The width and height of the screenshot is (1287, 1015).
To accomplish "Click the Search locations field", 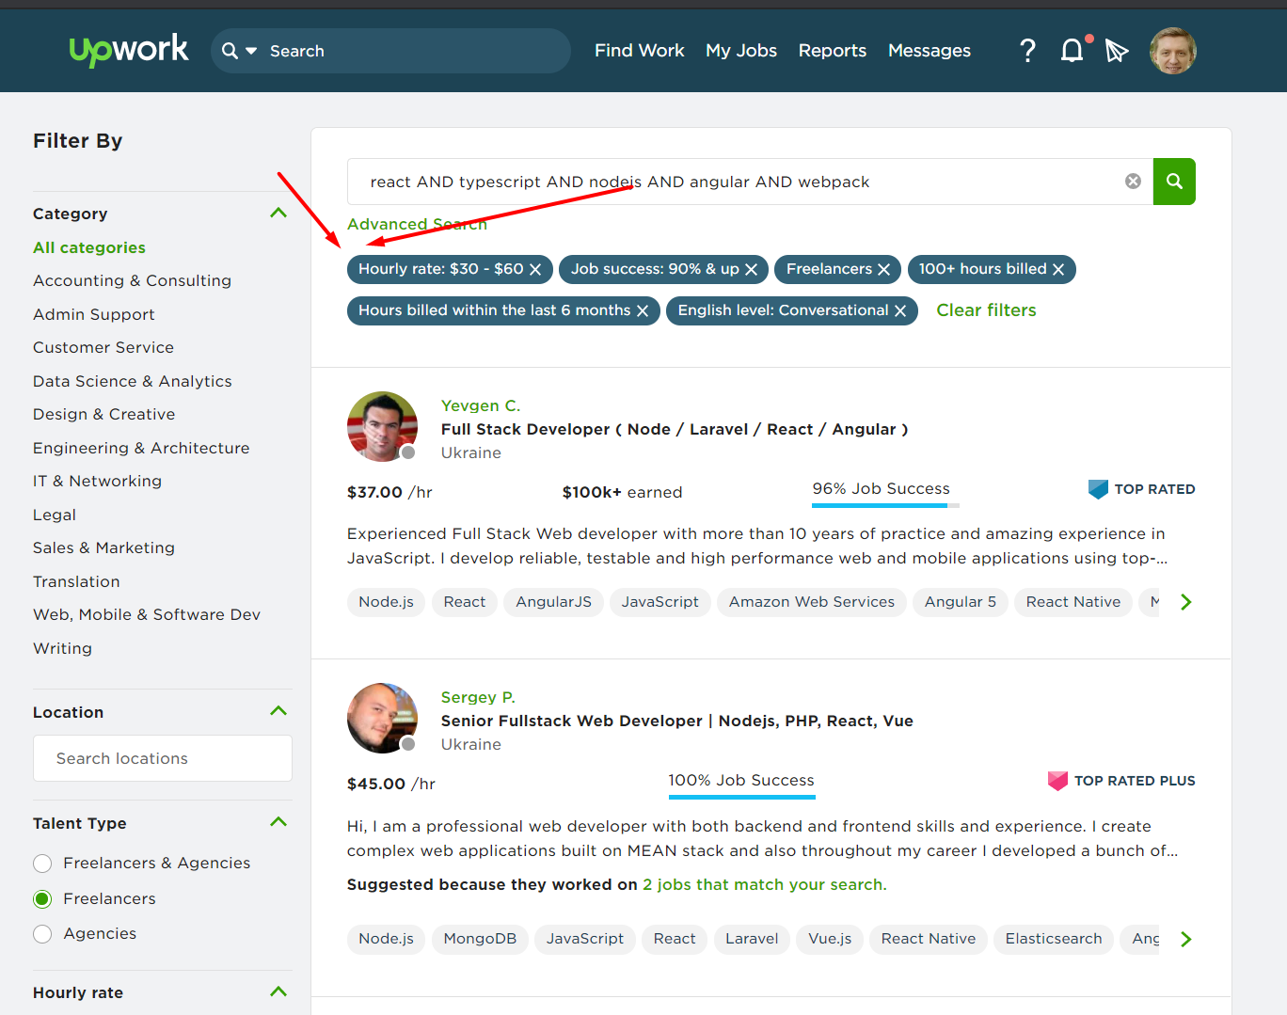I will pyautogui.click(x=163, y=758).
